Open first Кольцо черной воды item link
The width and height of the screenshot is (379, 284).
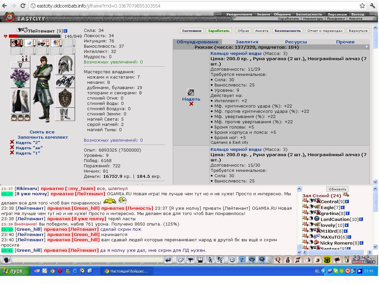point(236,53)
